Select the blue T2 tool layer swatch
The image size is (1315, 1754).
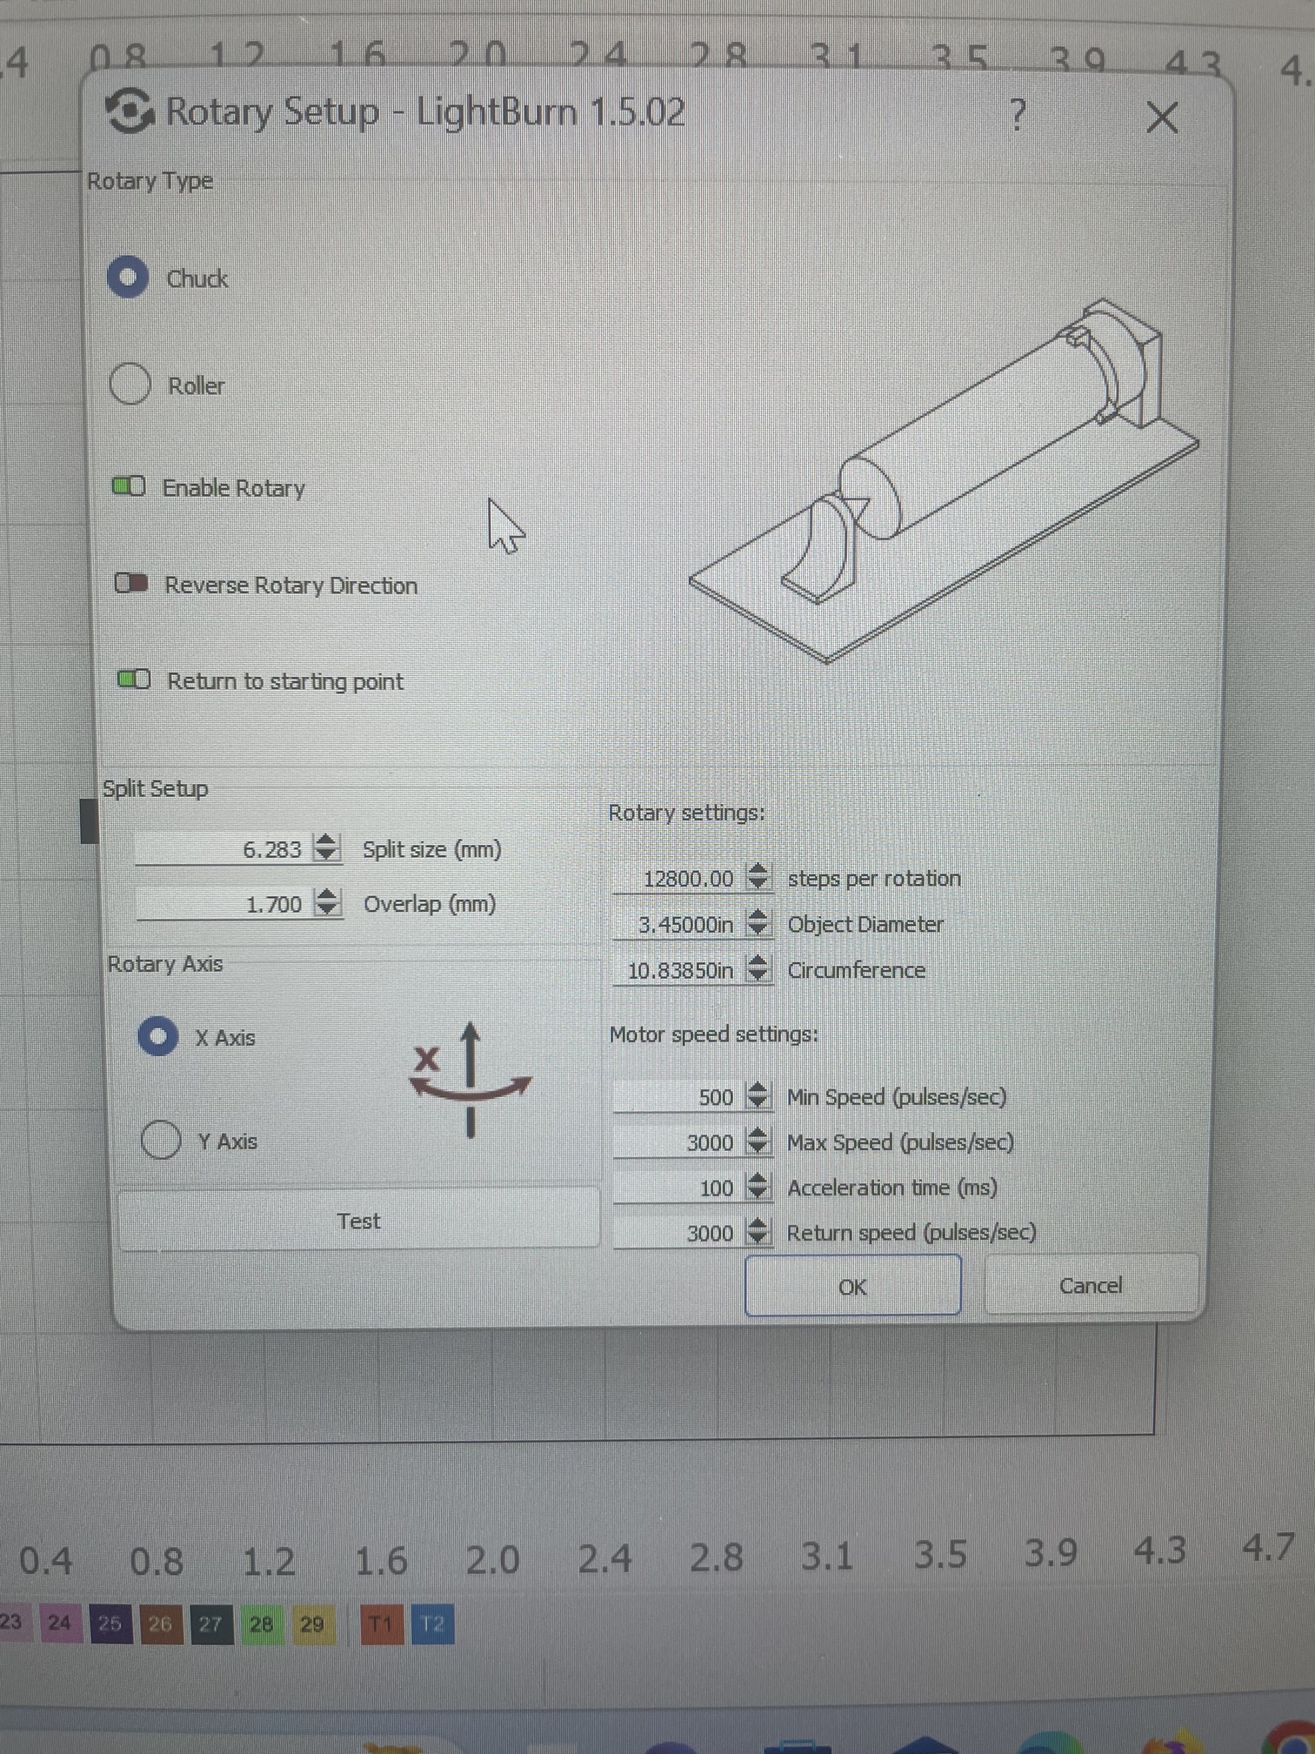[432, 1623]
